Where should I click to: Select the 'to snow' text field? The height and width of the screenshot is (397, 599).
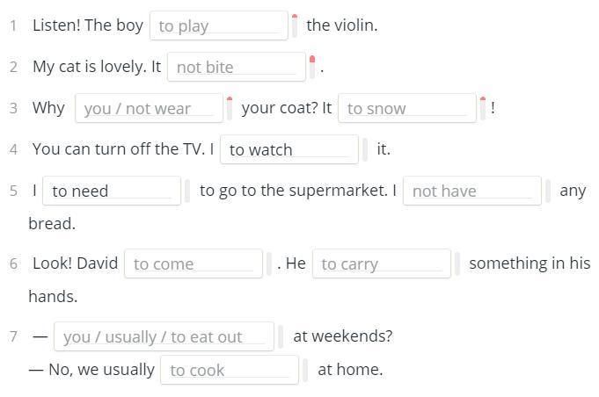click(406, 108)
